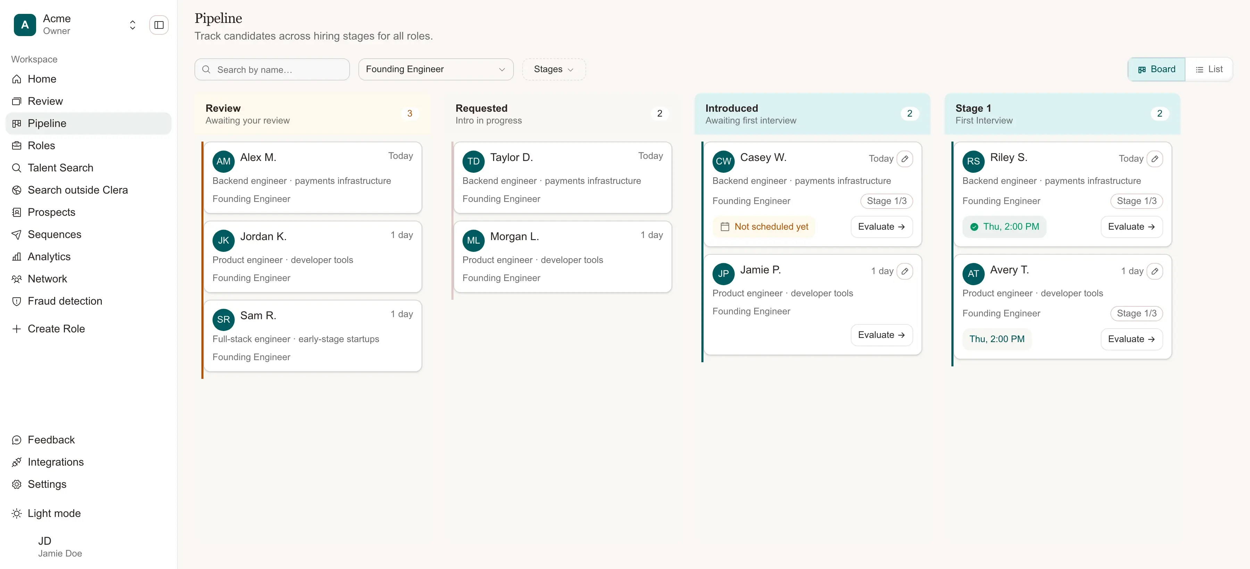1250x569 pixels.
Task: Click the AM avatar on Alex M.
Action: click(x=224, y=161)
